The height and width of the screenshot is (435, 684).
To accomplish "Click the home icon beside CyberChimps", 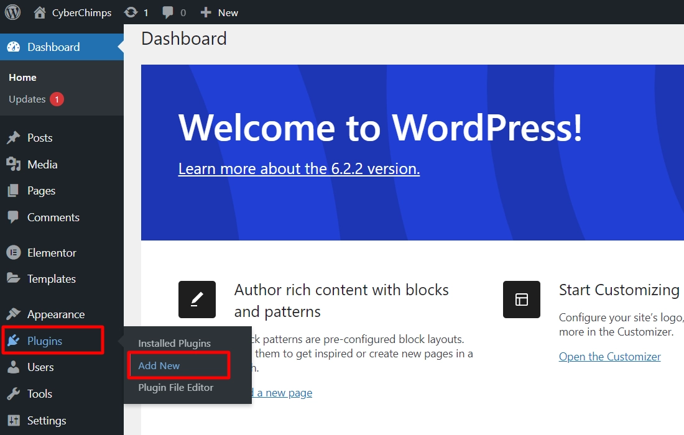I will pyautogui.click(x=40, y=12).
